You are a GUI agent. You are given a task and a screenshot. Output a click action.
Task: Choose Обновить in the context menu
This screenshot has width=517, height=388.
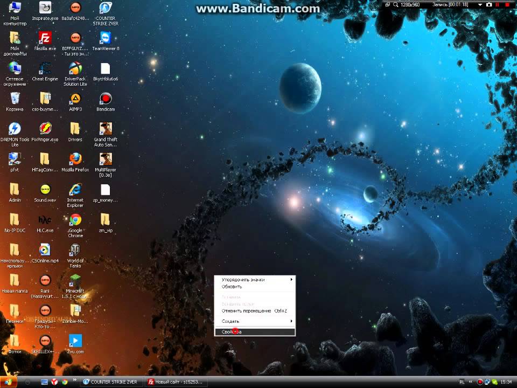255,287
